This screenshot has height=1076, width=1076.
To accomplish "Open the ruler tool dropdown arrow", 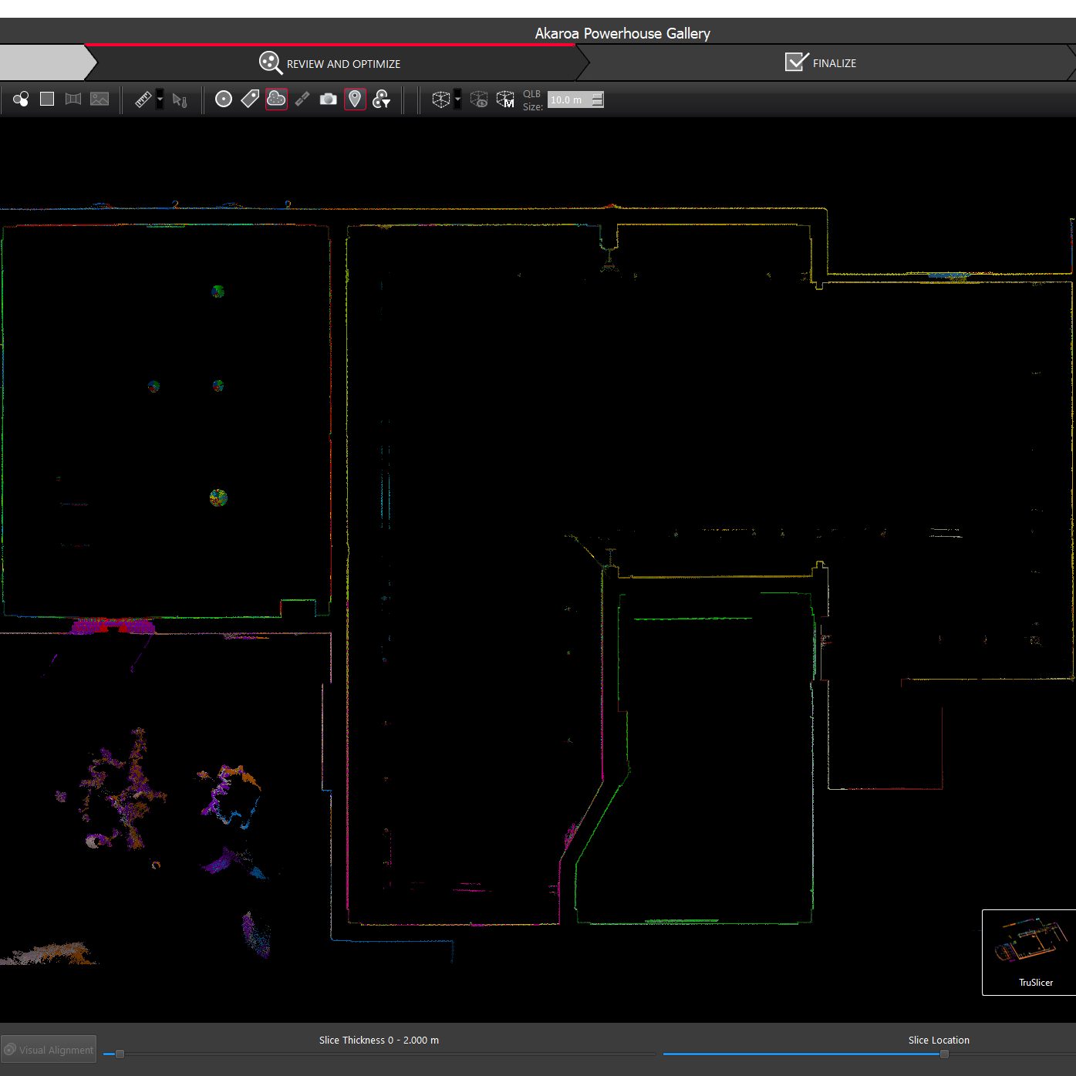I will 160,100.
